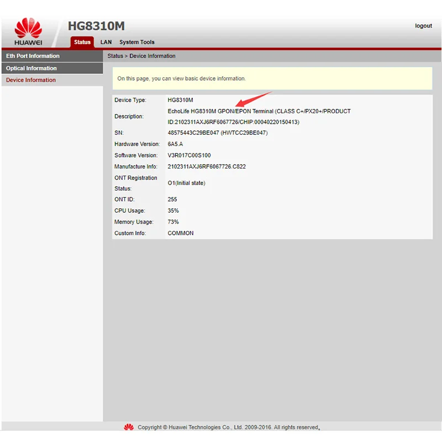Click the yellow page description banner
442x442 pixels.
tap(272, 78)
